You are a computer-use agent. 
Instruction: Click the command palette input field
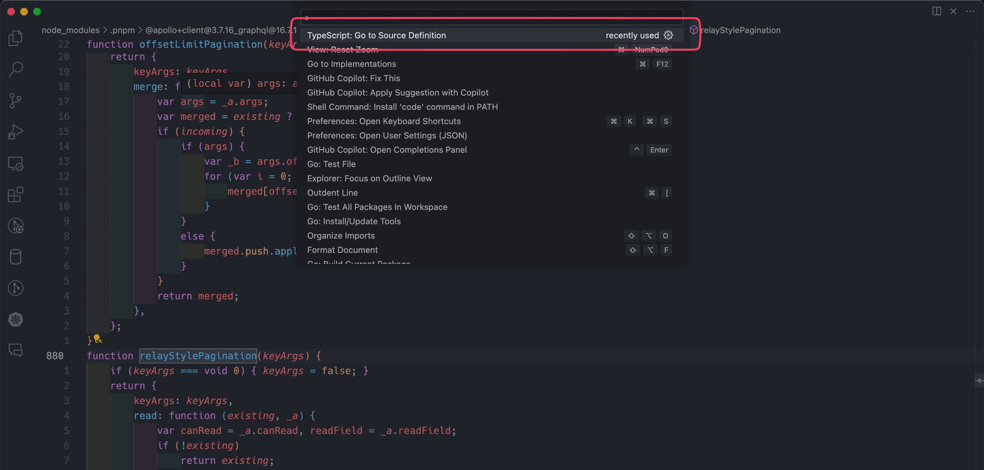point(492,17)
